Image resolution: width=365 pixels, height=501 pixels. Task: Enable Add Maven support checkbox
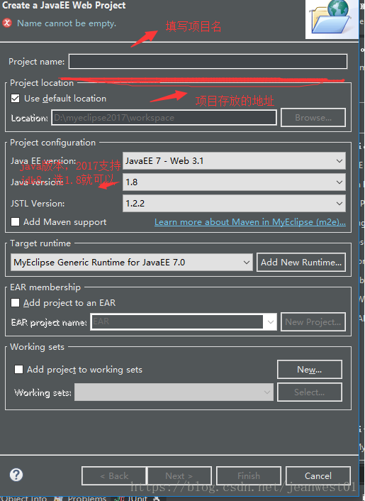click(x=15, y=221)
